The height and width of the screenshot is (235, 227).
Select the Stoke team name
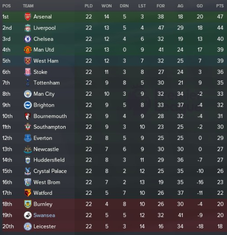(40, 72)
